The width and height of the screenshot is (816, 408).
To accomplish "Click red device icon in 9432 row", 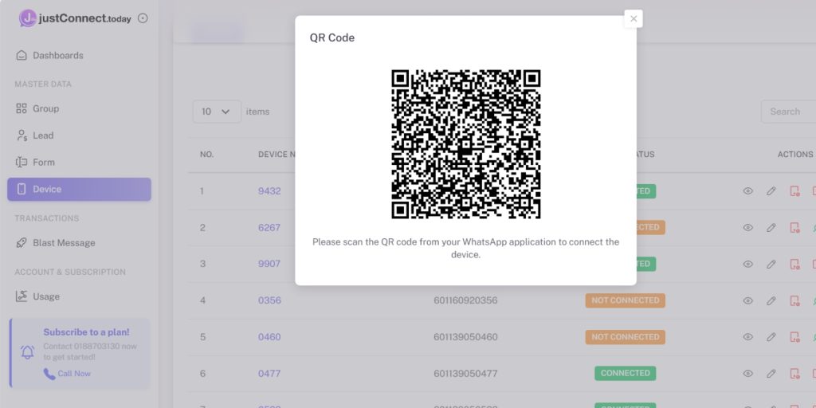I will click(794, 191).
